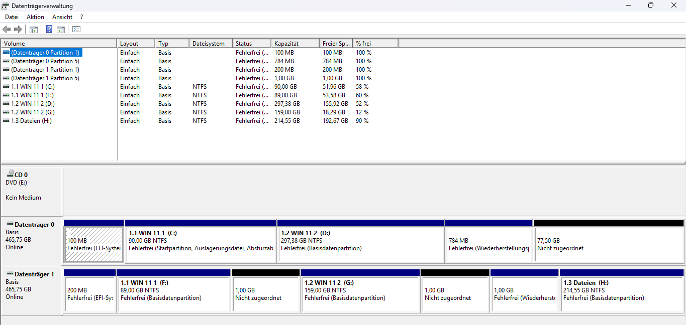
Task: Click volume icon of Datenträger 1 Partition 1
Action: (x=6, y=69)
